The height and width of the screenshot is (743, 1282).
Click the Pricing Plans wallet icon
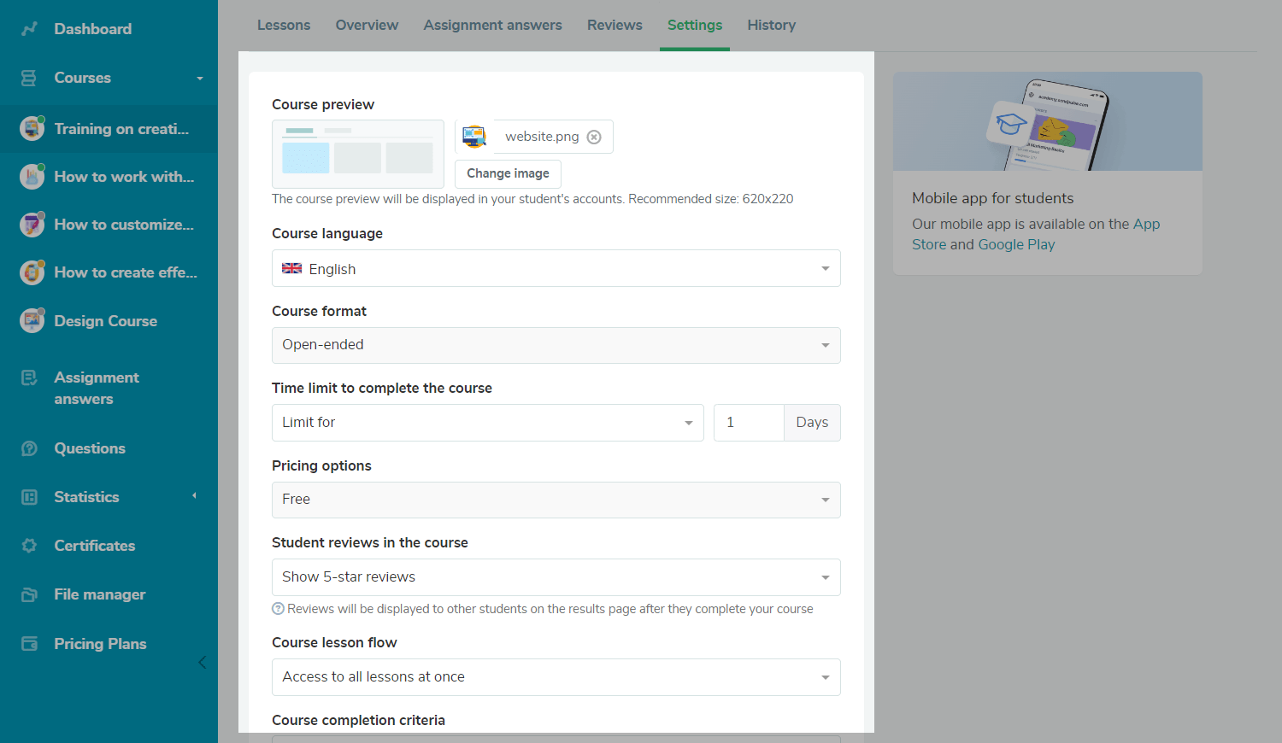(29, 644)
